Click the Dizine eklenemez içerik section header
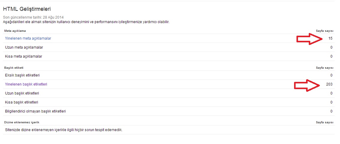Screen dimensions: 340x144 [x=22, y=122]
